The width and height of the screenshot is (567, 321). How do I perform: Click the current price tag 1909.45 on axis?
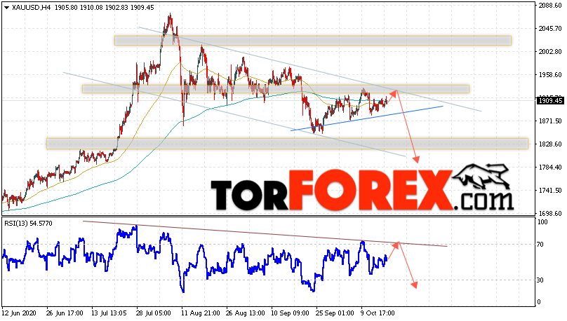[550, 101]
